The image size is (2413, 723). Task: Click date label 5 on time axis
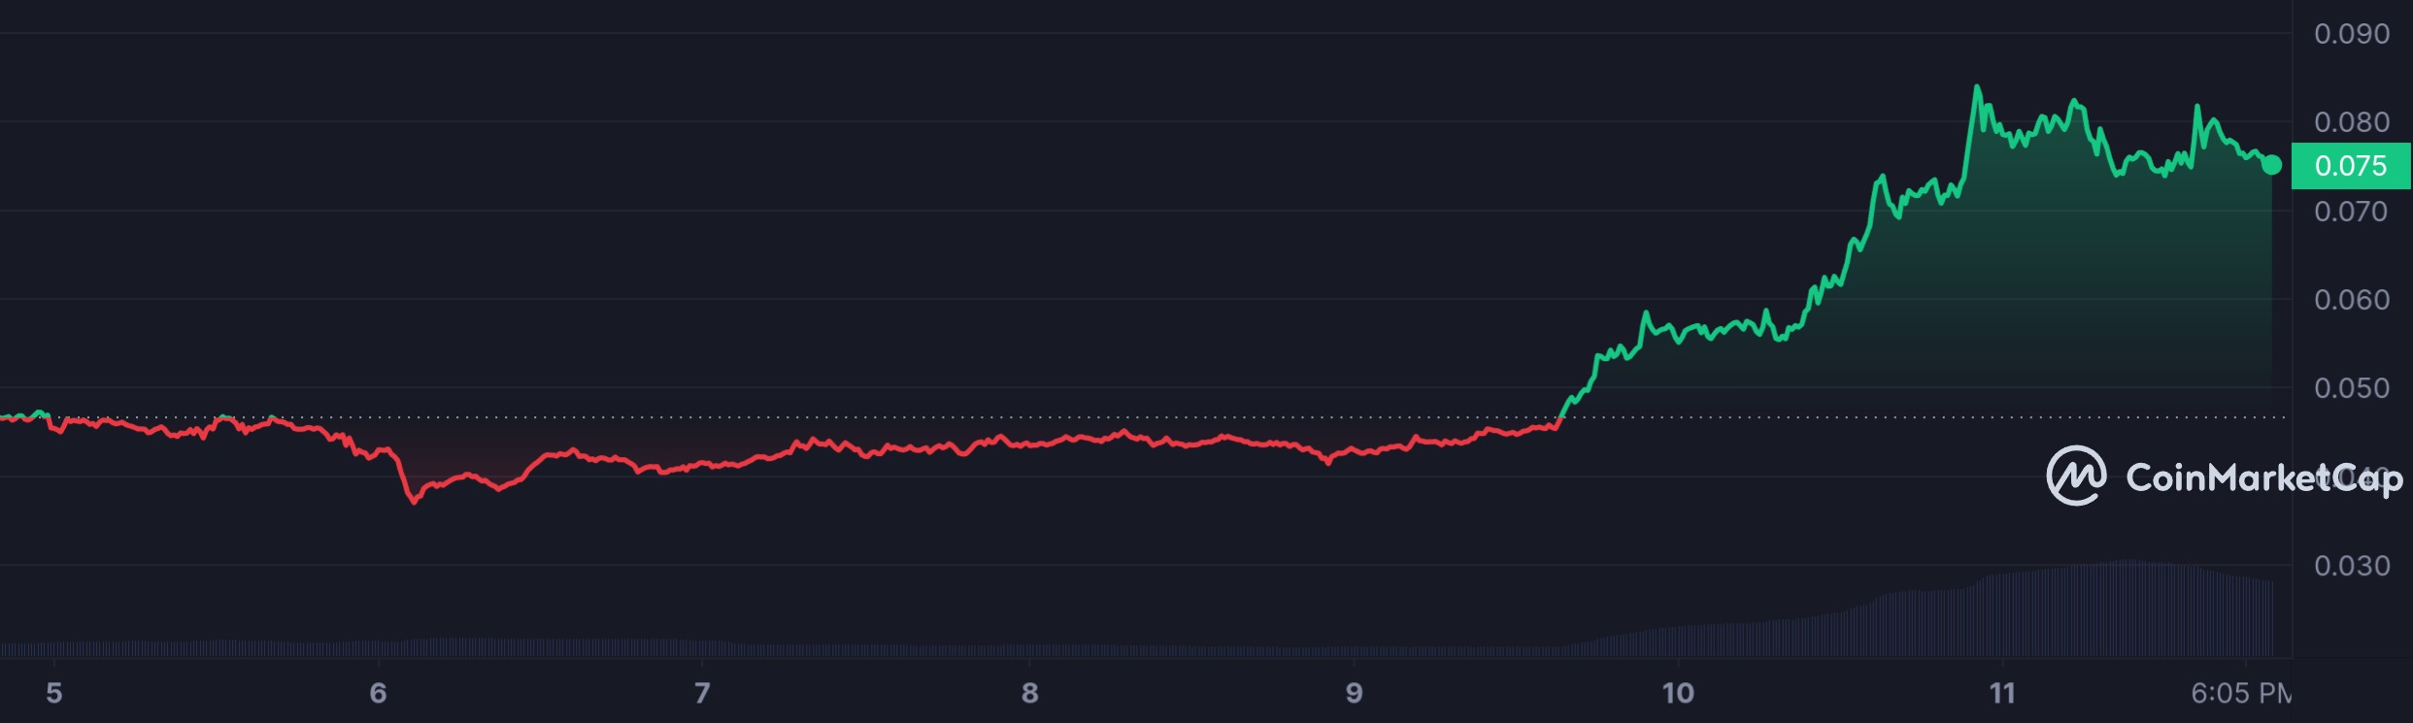54,693
